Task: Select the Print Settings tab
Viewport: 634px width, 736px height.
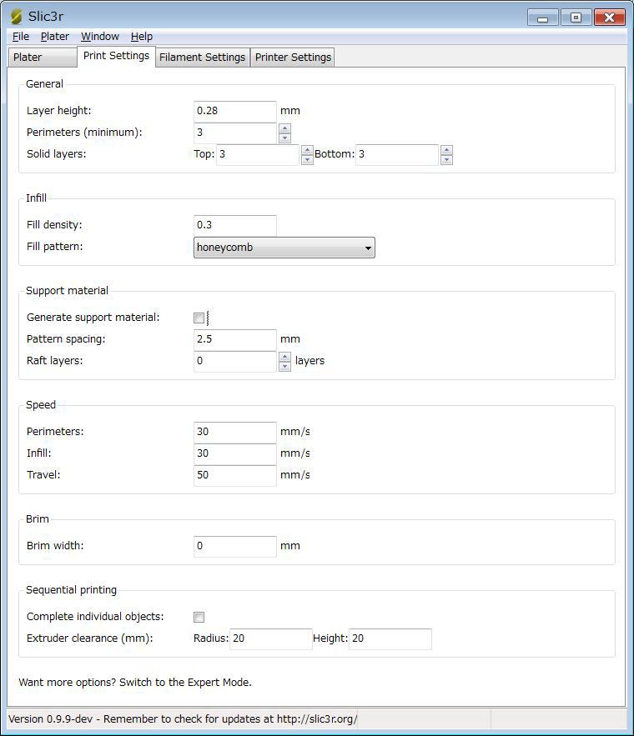Action: pos(116,56)
